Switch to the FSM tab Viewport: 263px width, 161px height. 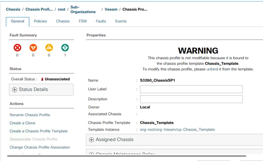pyautogui.click(x=83, y=21)
